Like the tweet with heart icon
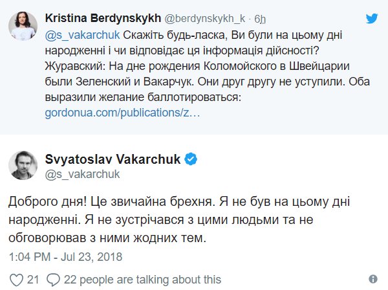The height and width of the screenshot is (290, 388). pos(16,280)
